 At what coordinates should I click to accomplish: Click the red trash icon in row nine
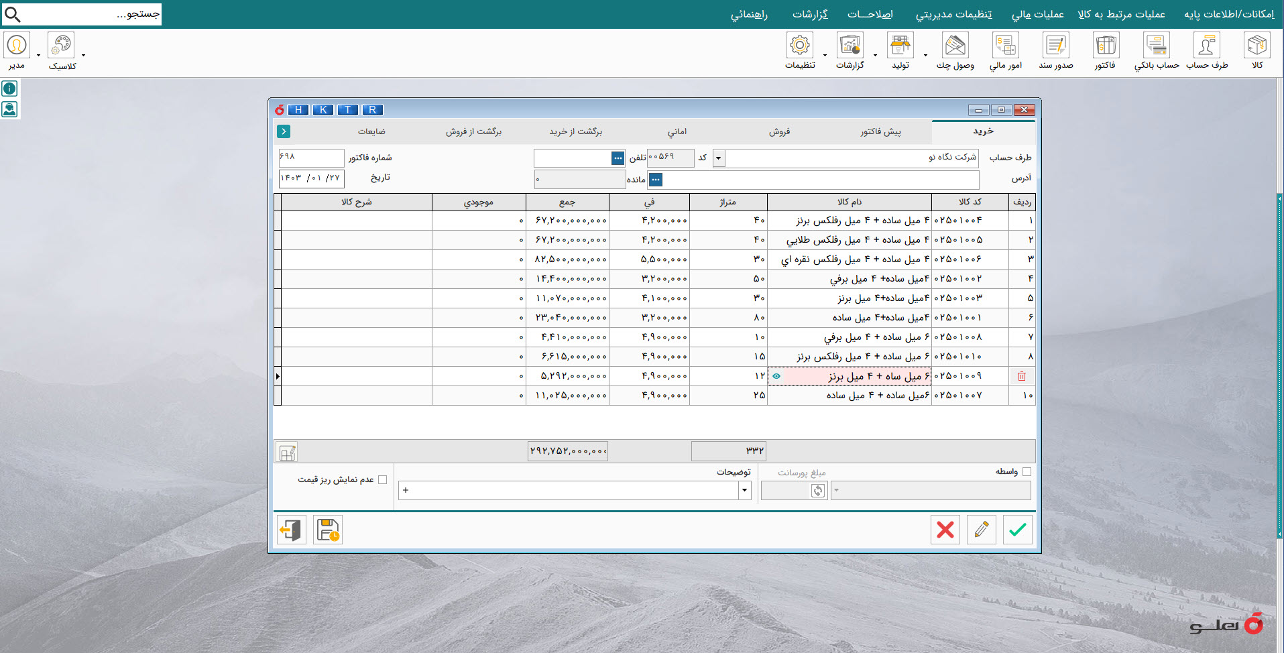pyautogui.click(x=1022, y=376)
